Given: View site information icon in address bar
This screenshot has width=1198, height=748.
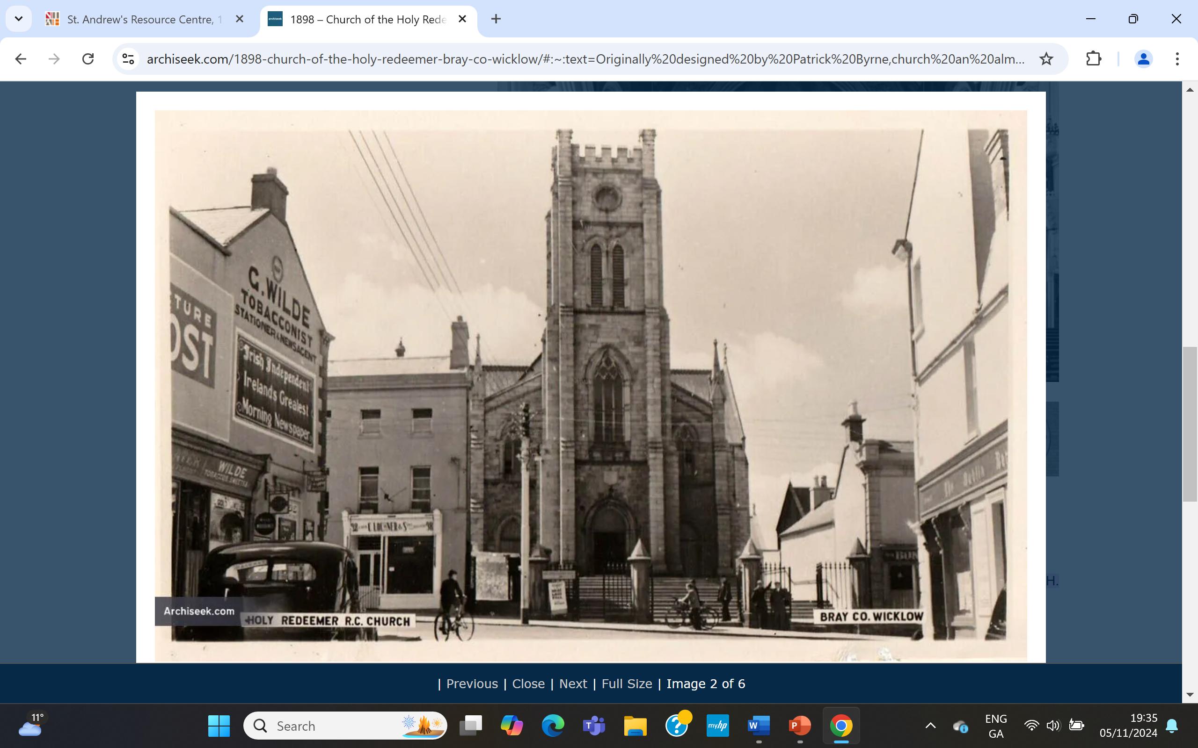Looking at the screenshot, I should [x=128, y=59].
